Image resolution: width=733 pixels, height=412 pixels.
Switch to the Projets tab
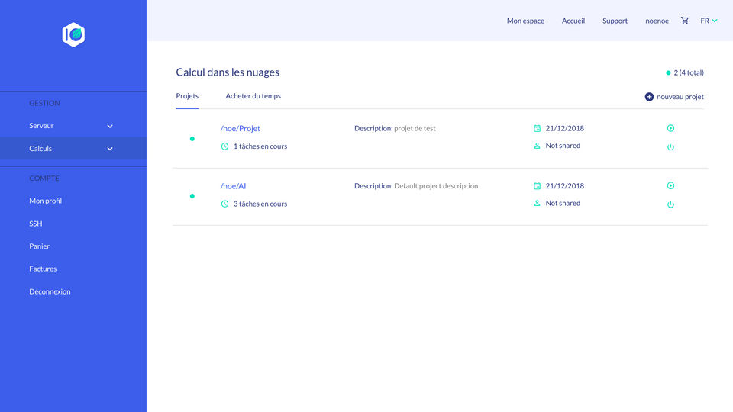pyautogui.click(x=187, y=96)
